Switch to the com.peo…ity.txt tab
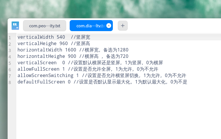 coord(45,26)
